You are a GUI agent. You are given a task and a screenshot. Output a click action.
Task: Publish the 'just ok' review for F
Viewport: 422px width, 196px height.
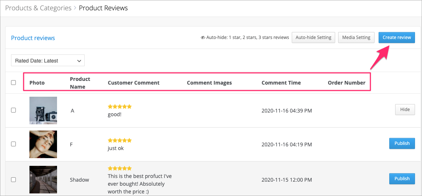402,143
